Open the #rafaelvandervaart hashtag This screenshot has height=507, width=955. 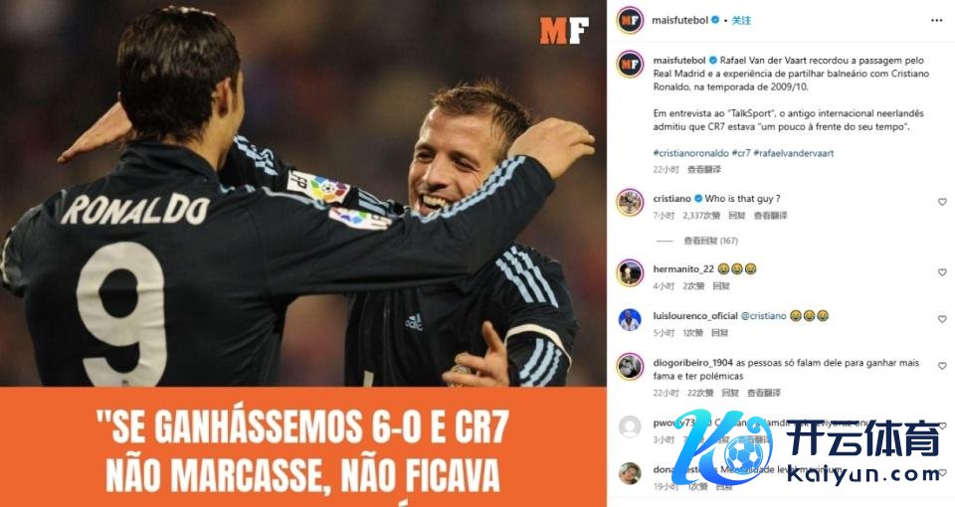click(x=794, y=153)
